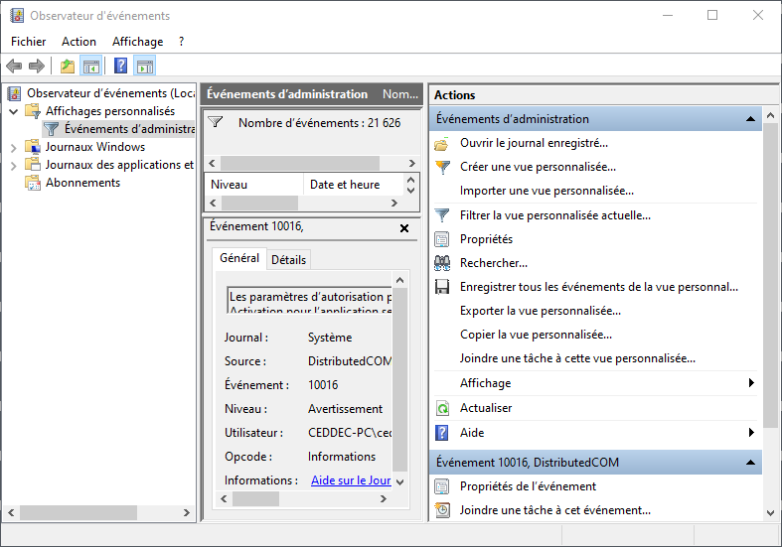Click the green Actualiser refresh icon

point(443,408)
